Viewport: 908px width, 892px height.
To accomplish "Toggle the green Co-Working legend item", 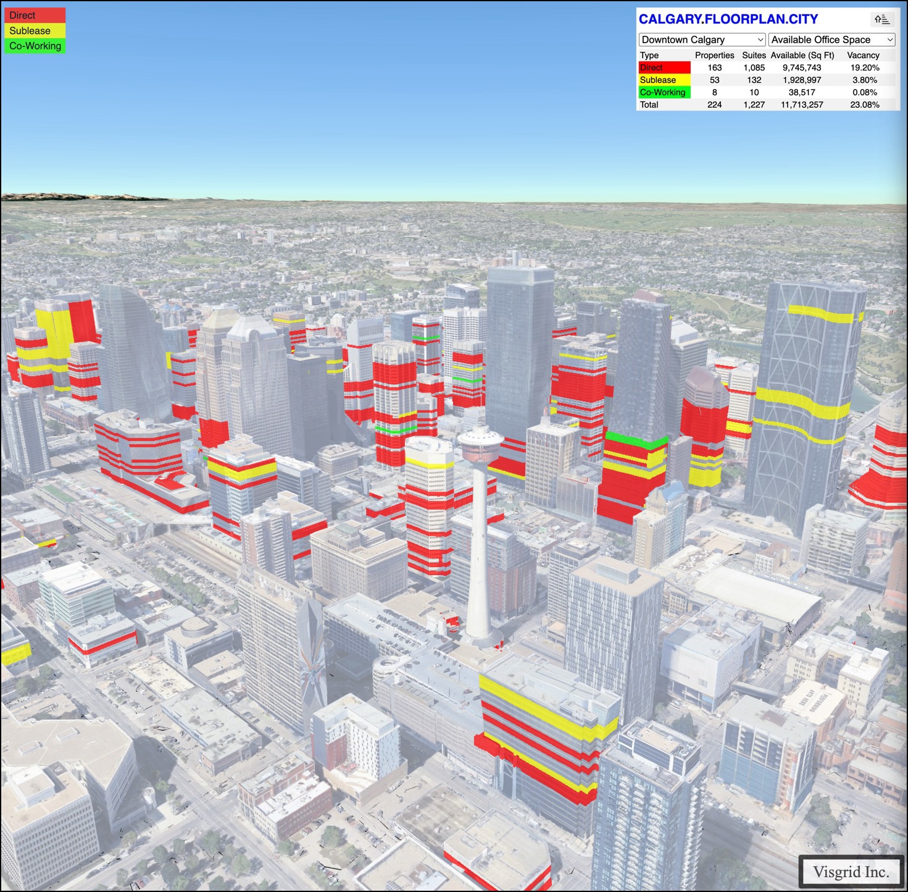I will pyautogui.click(x=35, y=46).
